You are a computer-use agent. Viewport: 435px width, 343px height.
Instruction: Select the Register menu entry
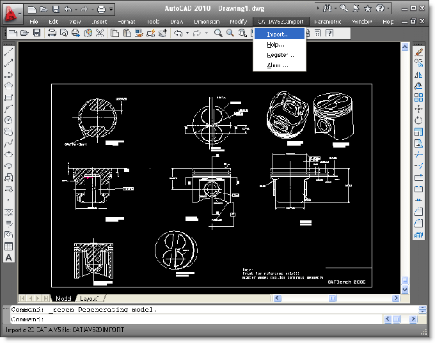point(280,55)
